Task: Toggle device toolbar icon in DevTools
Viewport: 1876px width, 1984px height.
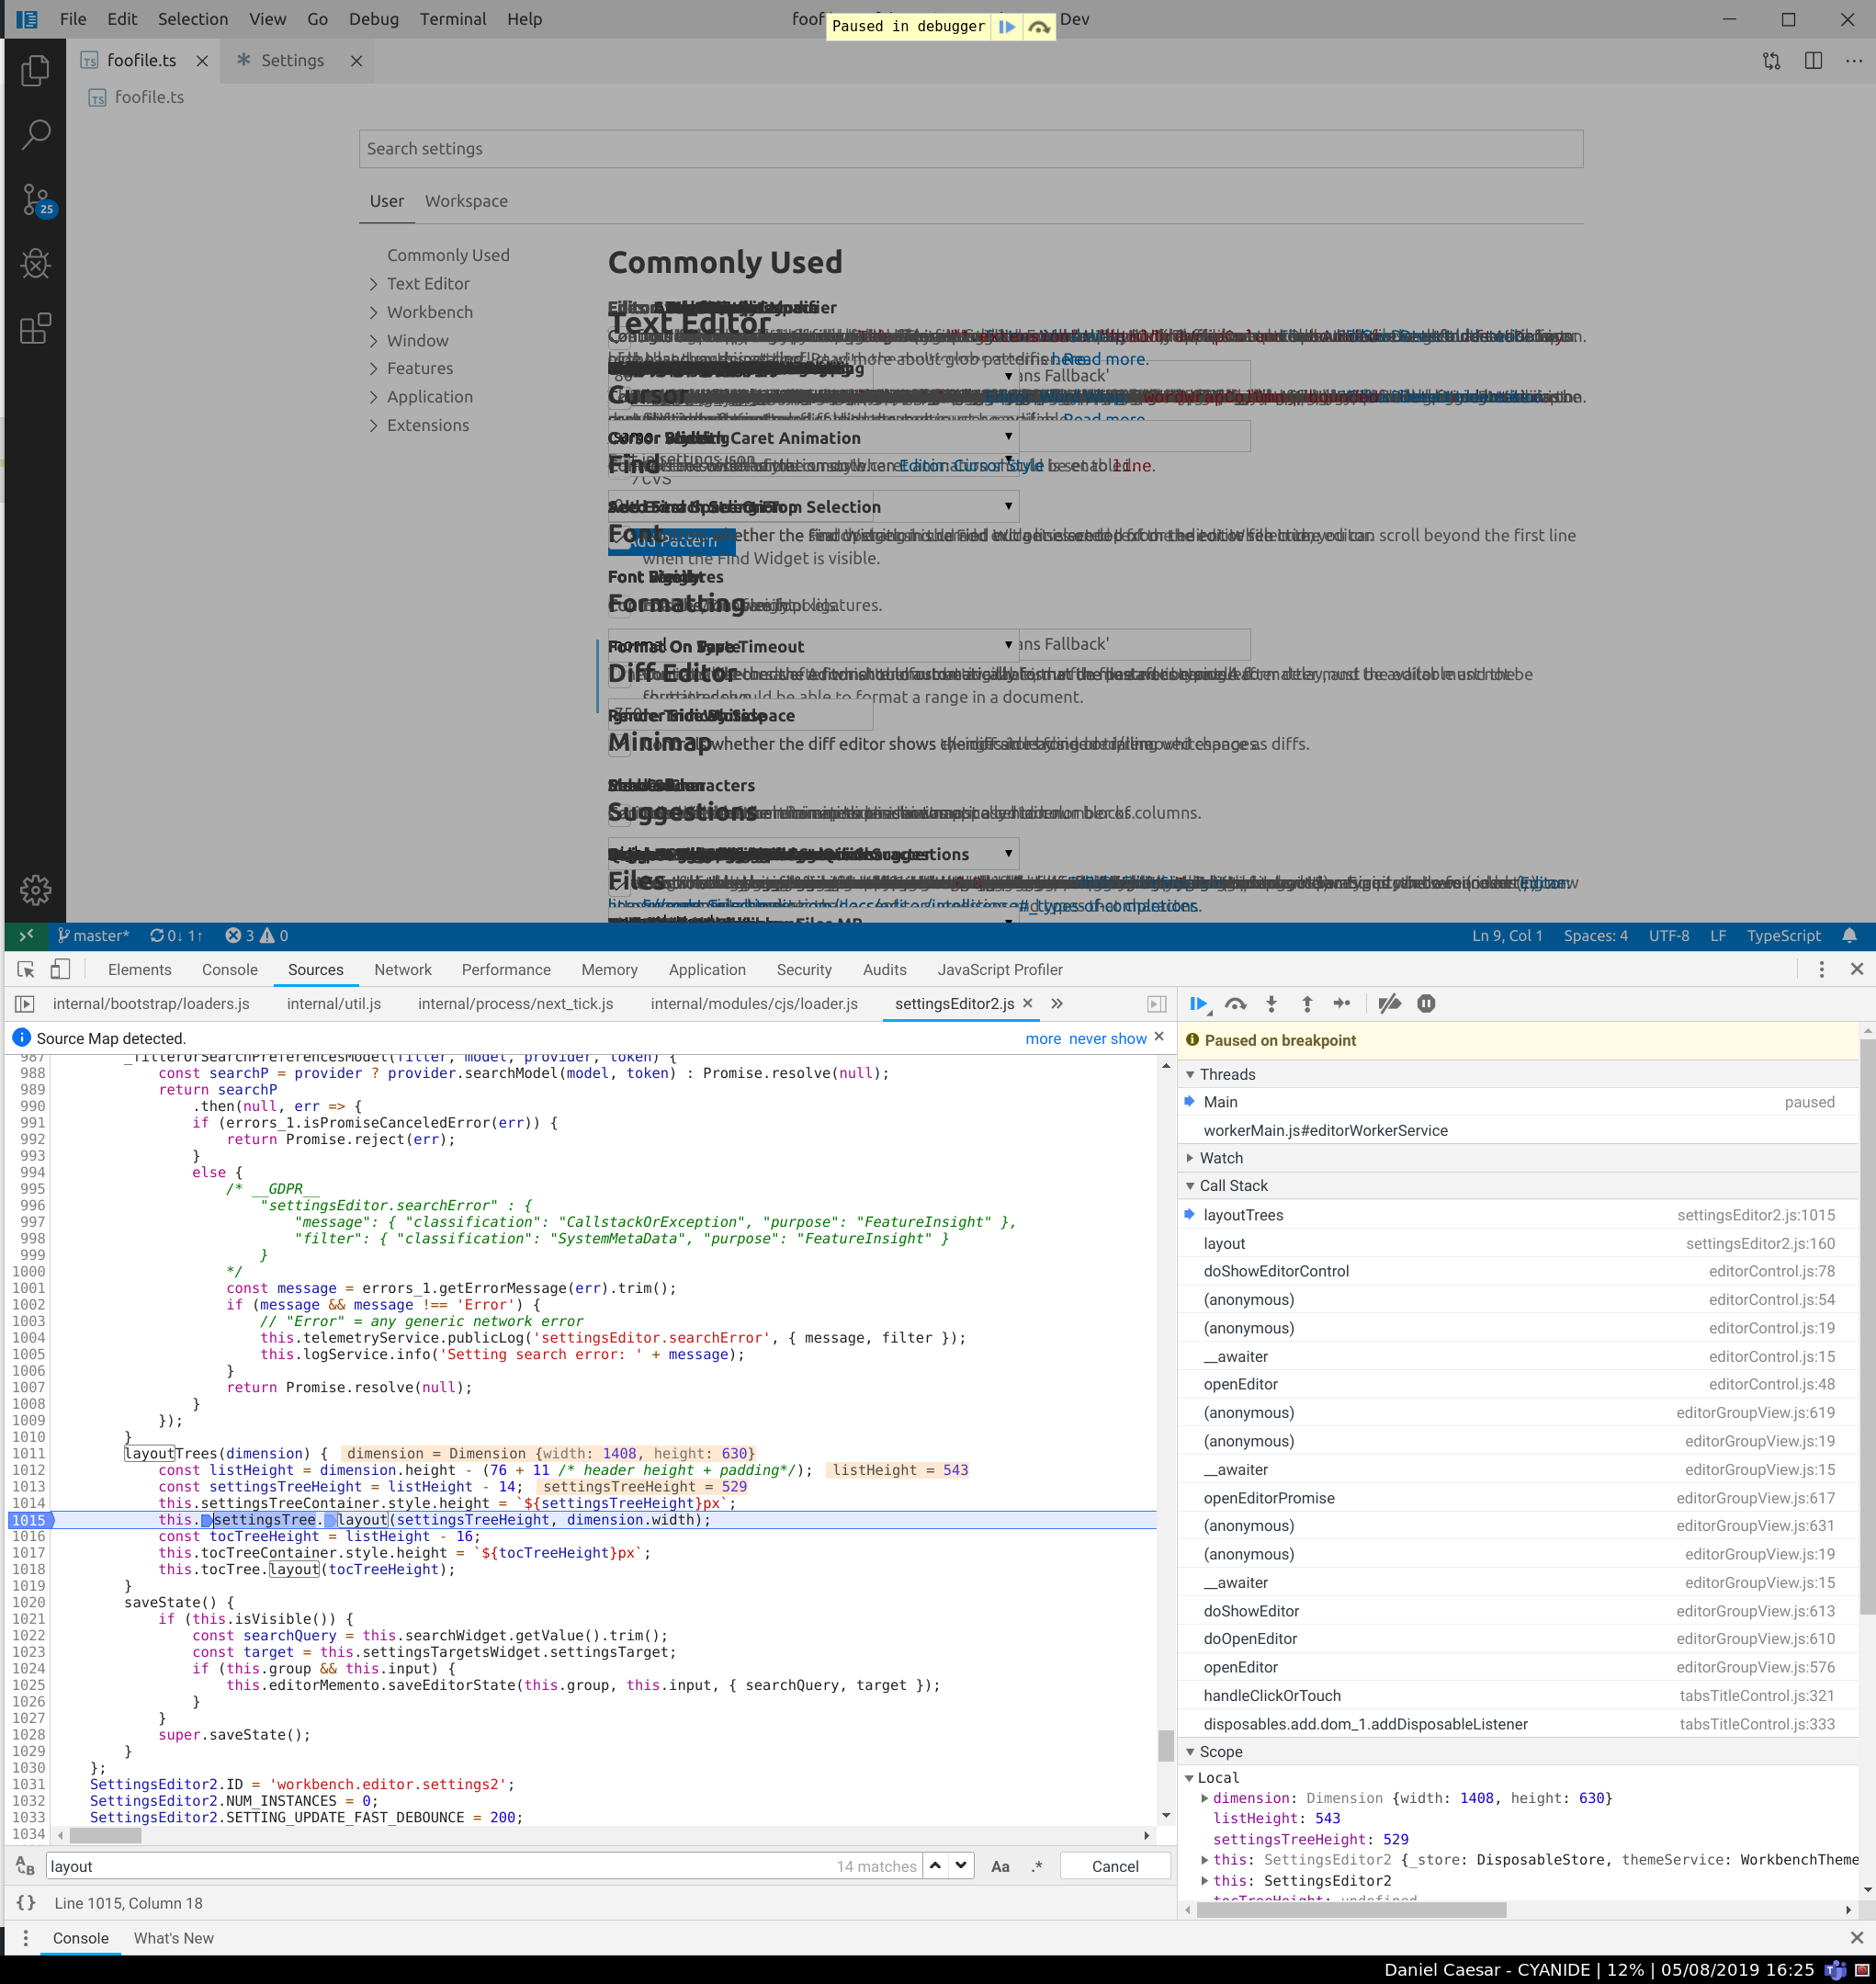Action: click(x=60, y=969)
